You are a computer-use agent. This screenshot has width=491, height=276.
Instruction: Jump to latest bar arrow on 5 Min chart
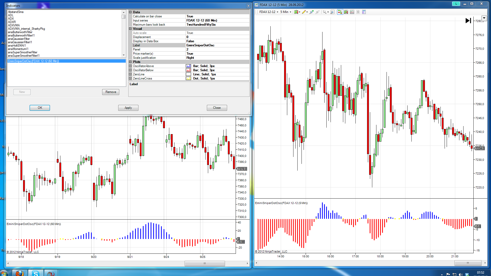[x=468, y=20]
